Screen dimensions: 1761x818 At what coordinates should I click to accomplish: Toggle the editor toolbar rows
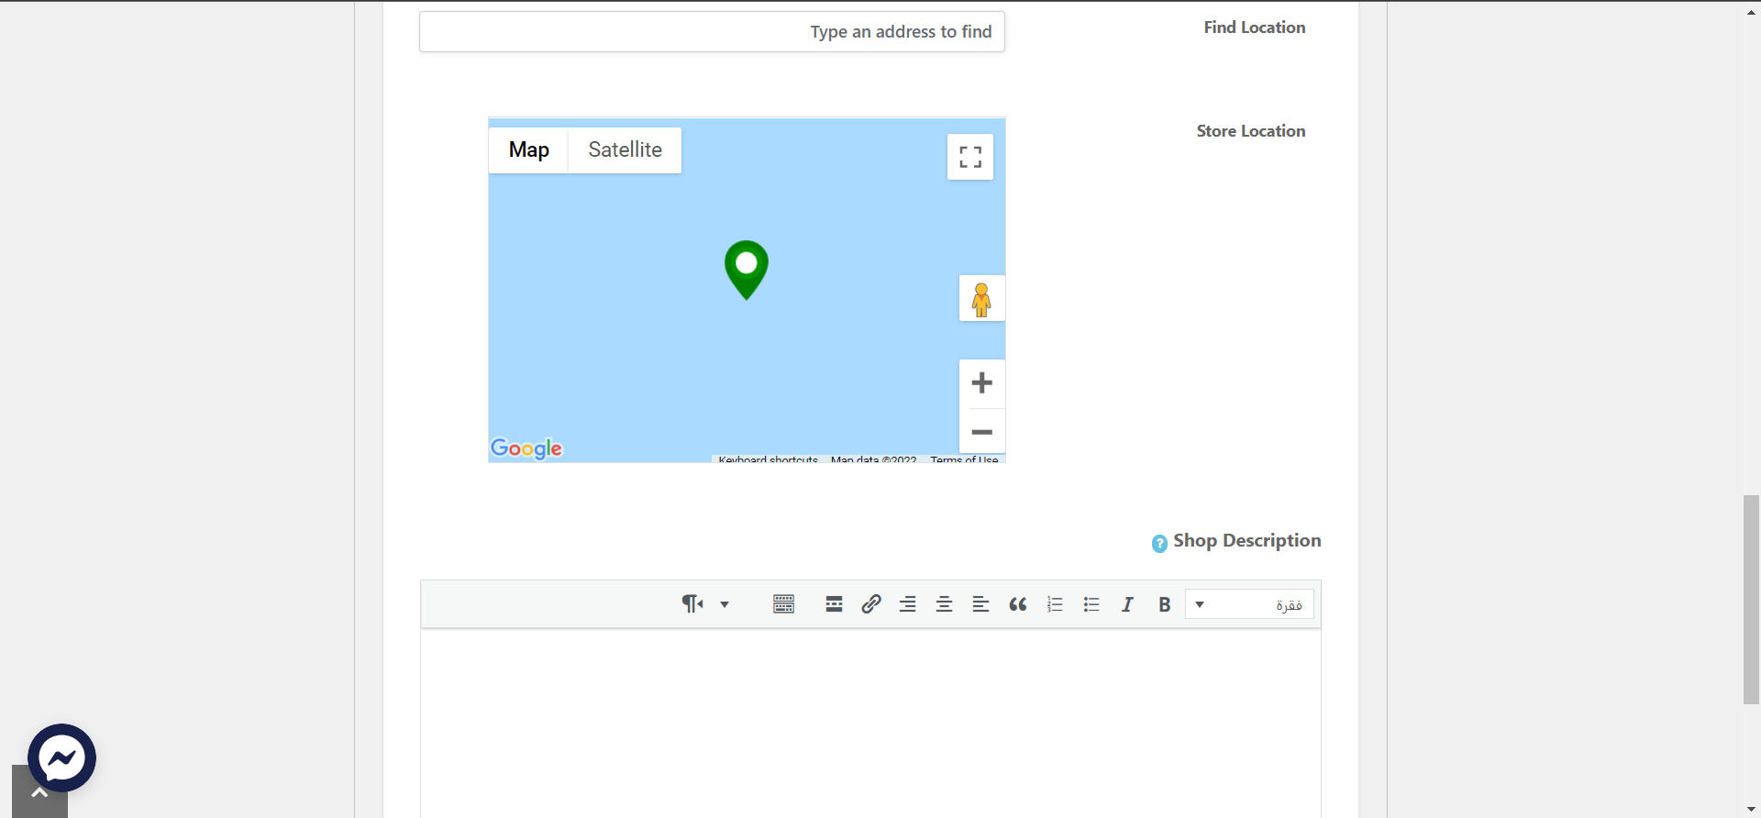click(x=783, y=604)
